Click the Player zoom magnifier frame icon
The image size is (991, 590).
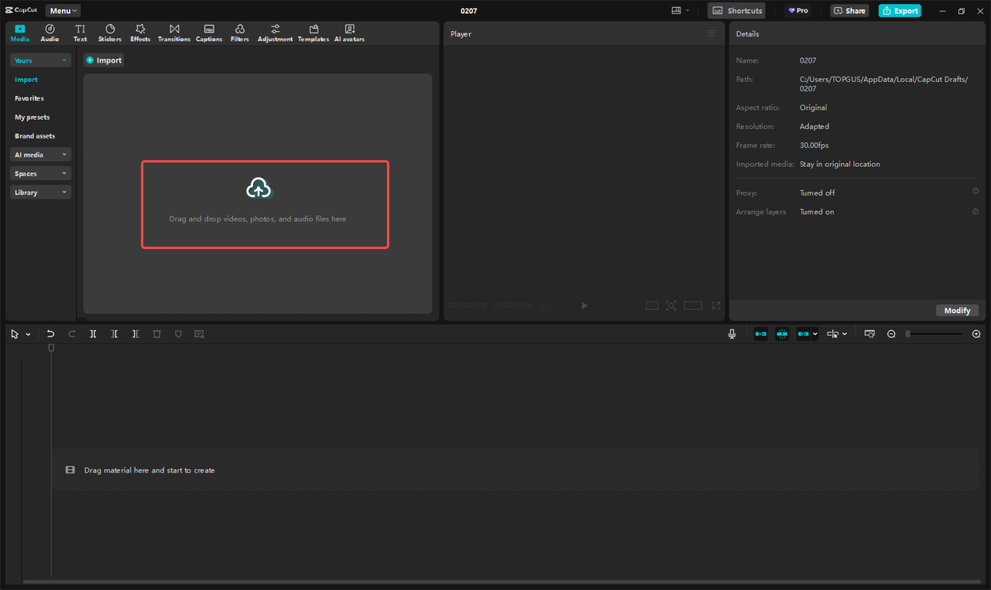tap(671, 305)
